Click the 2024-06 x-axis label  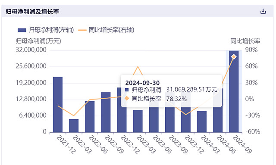pos(226,145)
